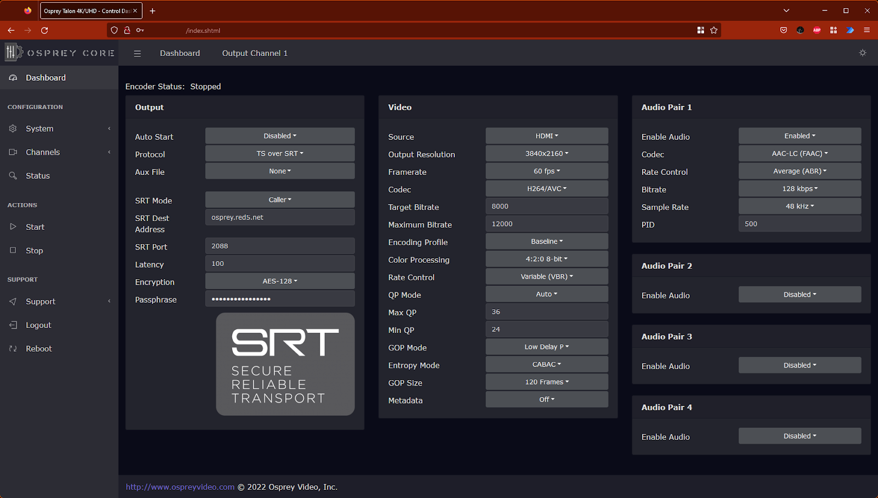
Task: Open the Encoding Profile Baseline dropdown
Action: tap(547, 241)
